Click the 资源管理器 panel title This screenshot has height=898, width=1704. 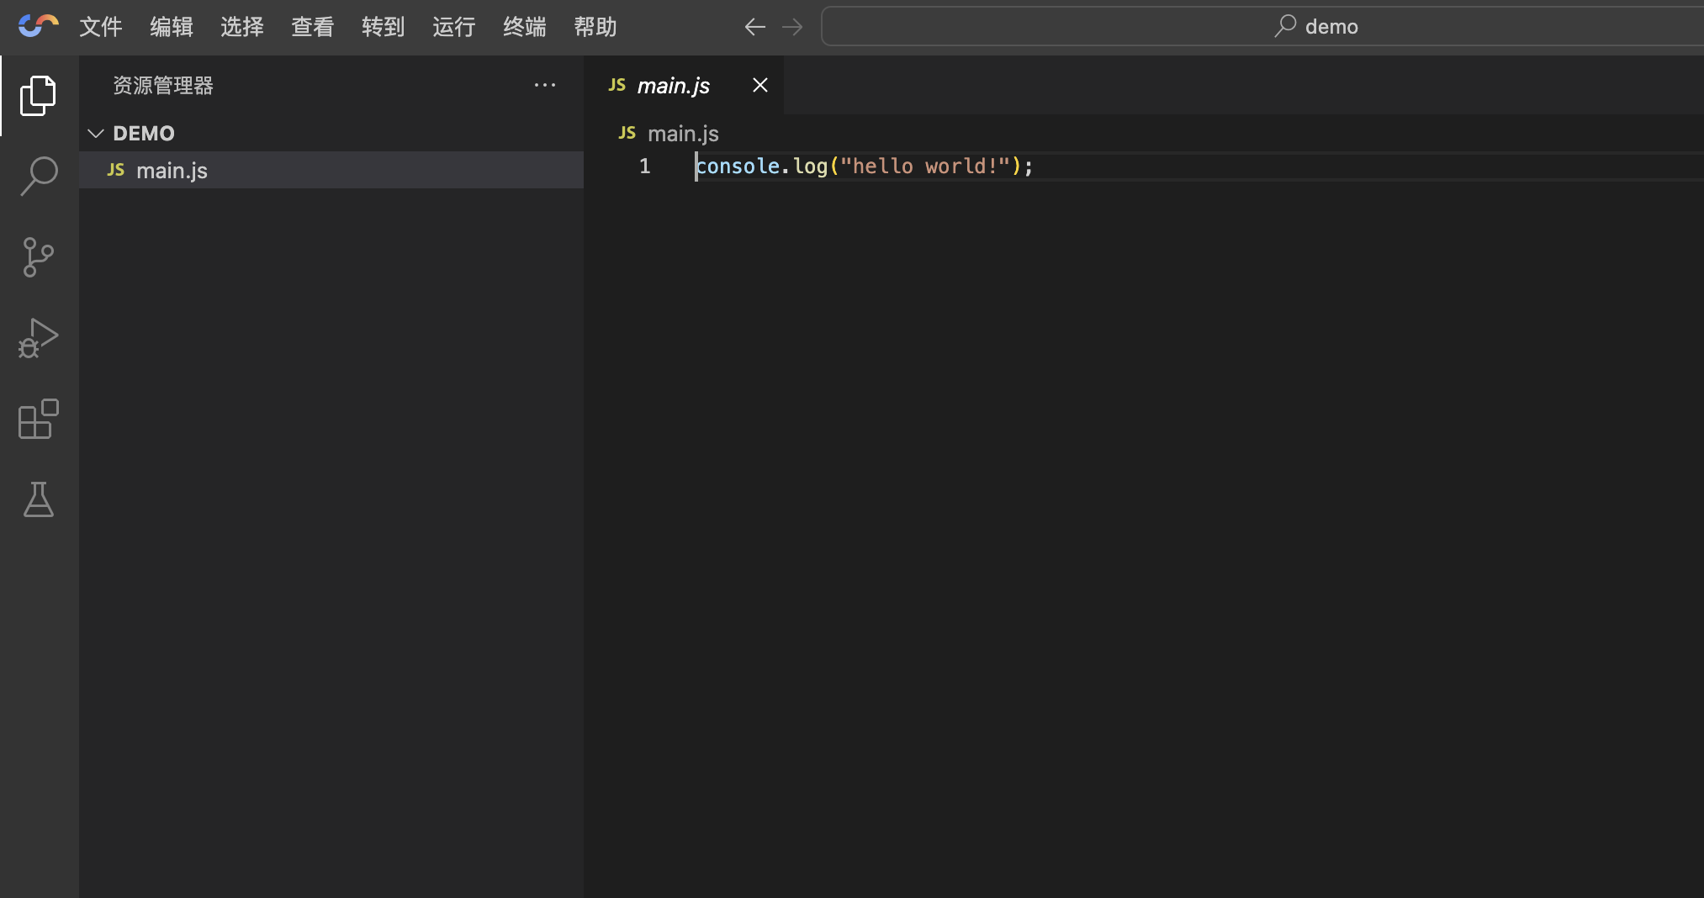pyautogui.click(x=163, y=85)
